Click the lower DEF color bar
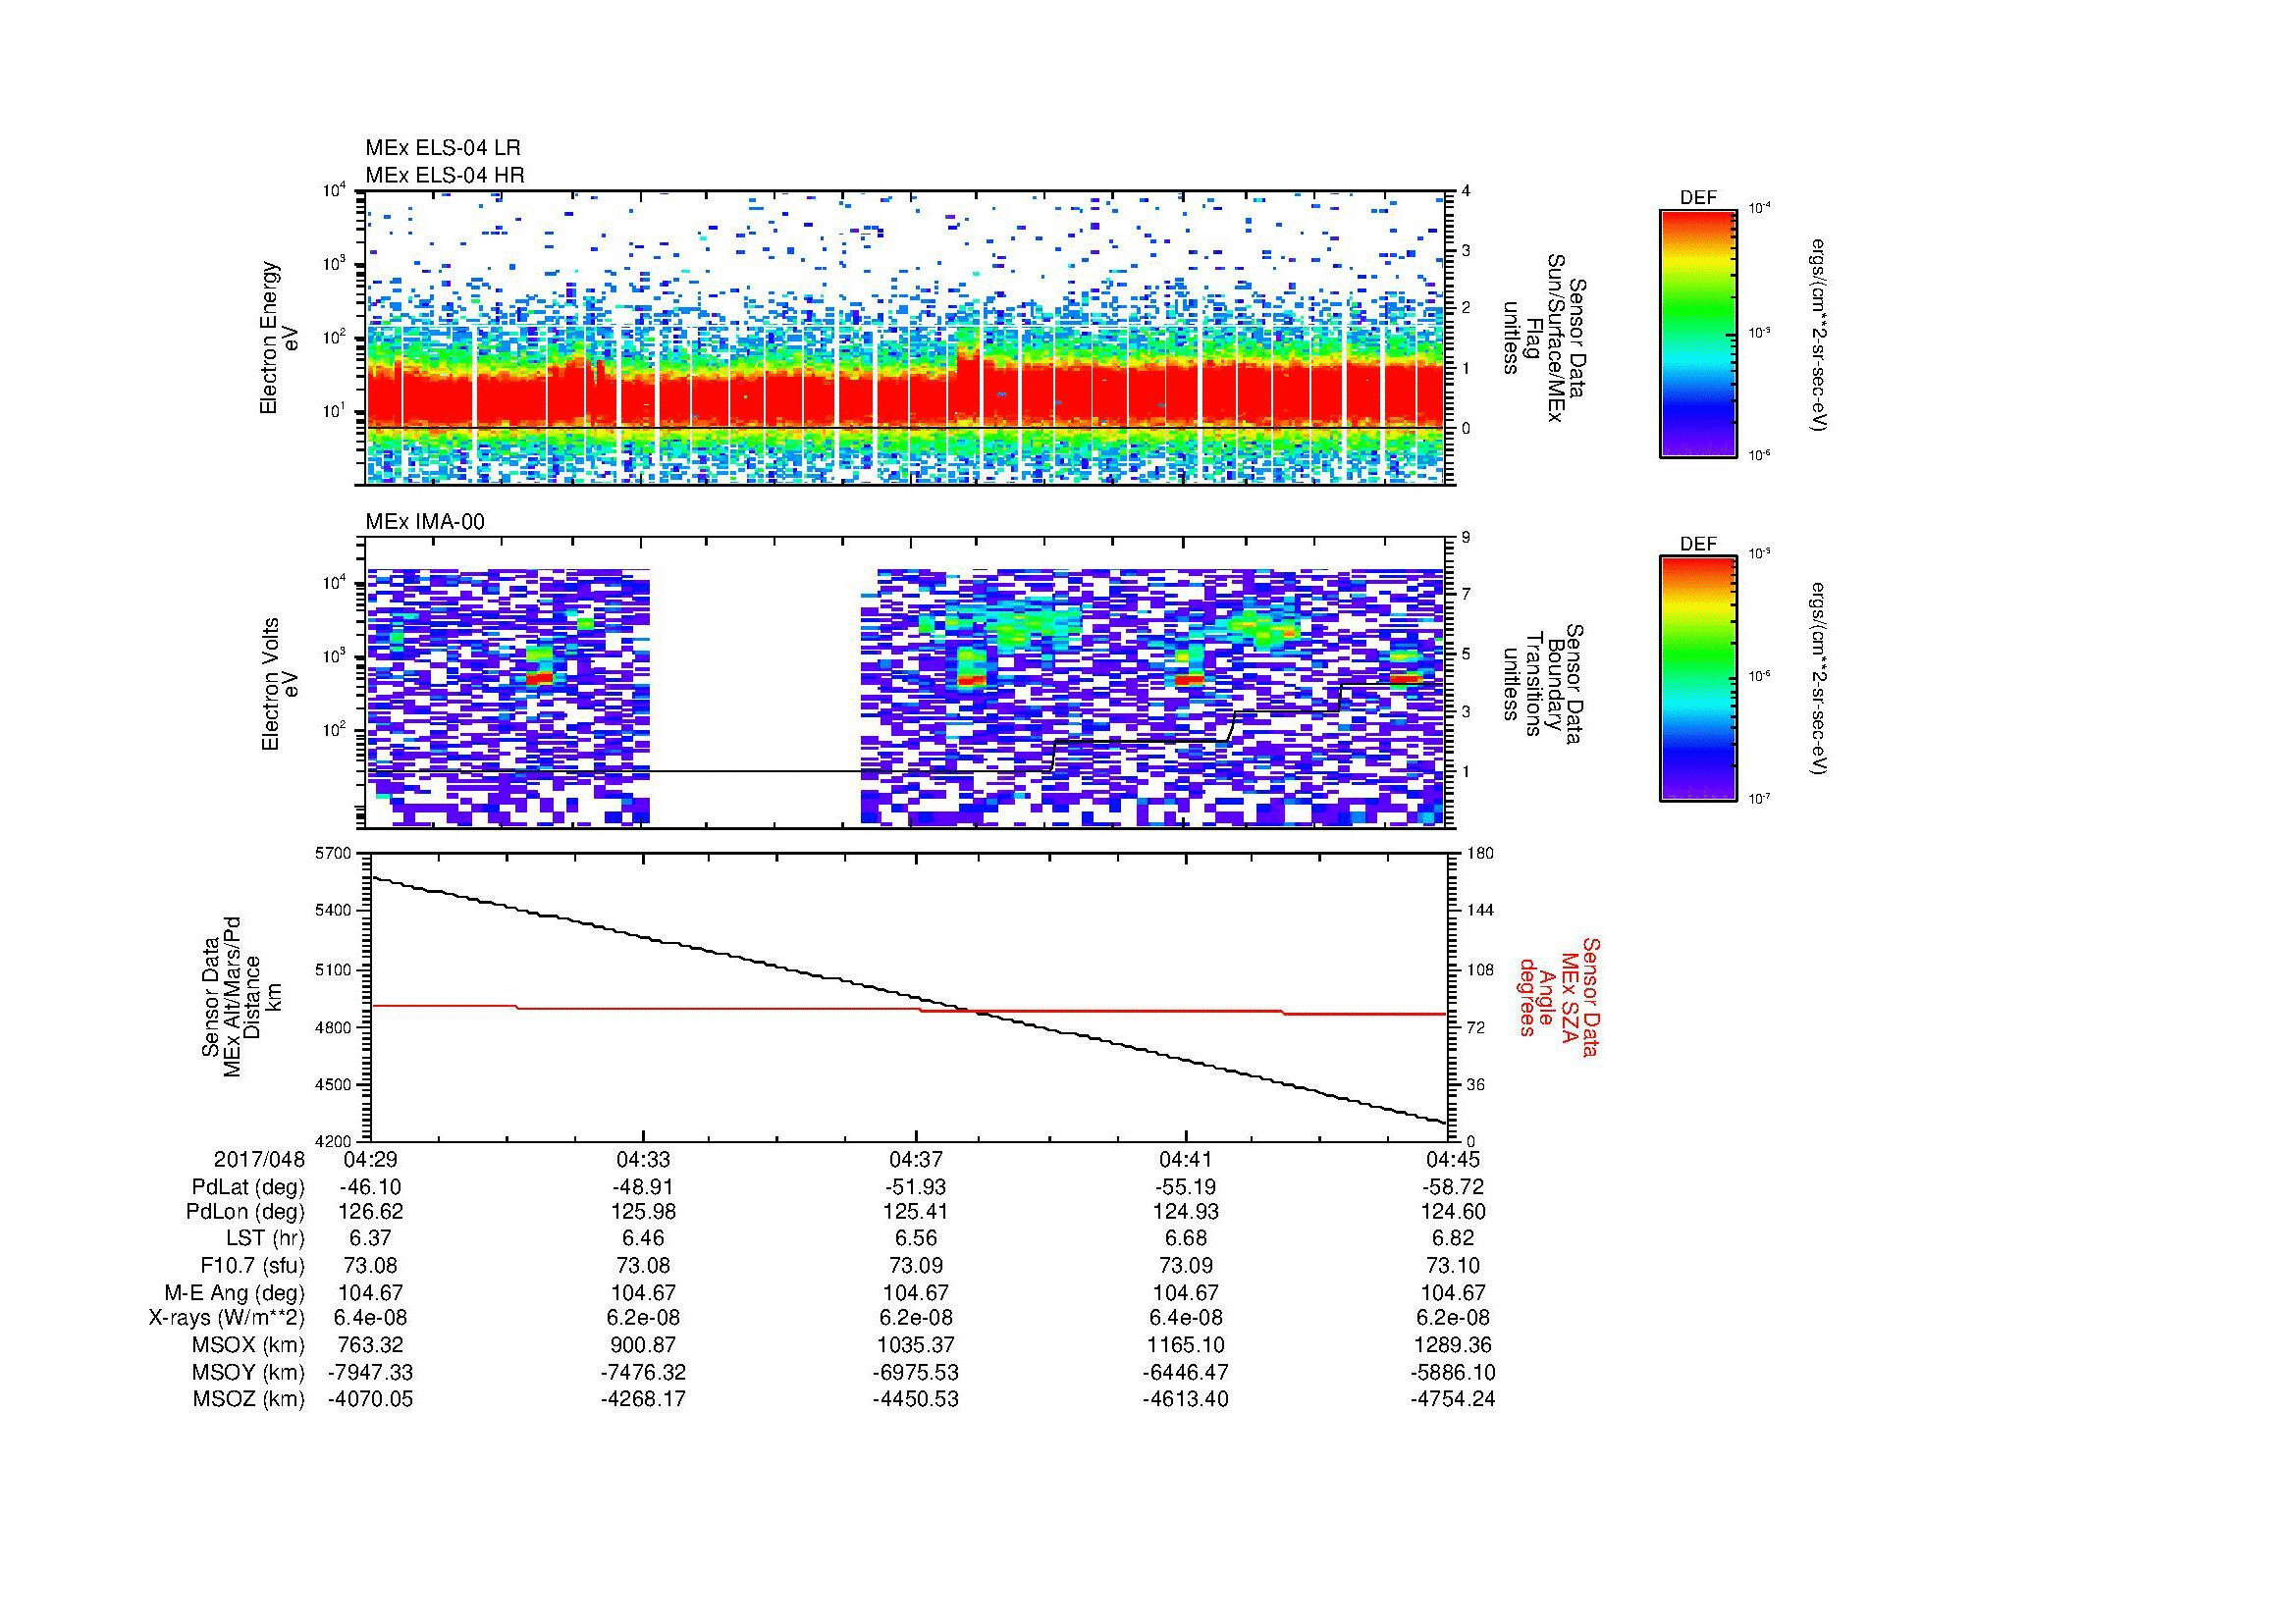Image resolution: width=2296 pixels, height=1622 pixels. point(1697,679)
